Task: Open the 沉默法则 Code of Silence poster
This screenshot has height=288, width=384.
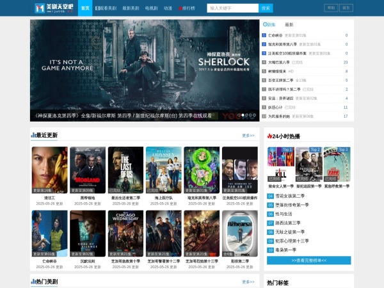Action: pos(88,234)
